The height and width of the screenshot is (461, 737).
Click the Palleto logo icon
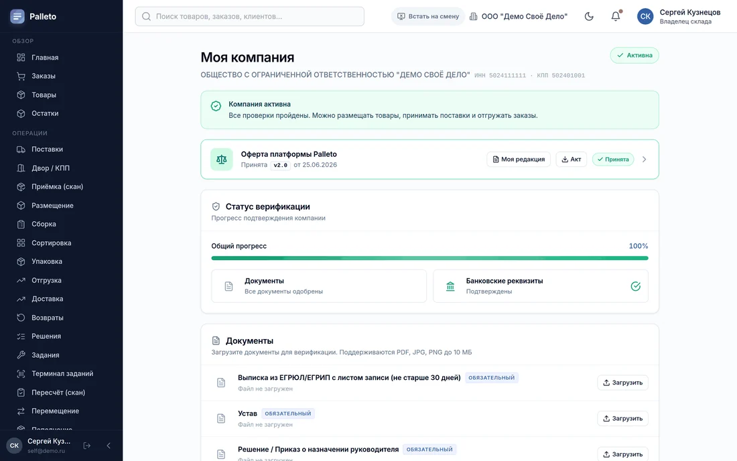pos(17,17)
